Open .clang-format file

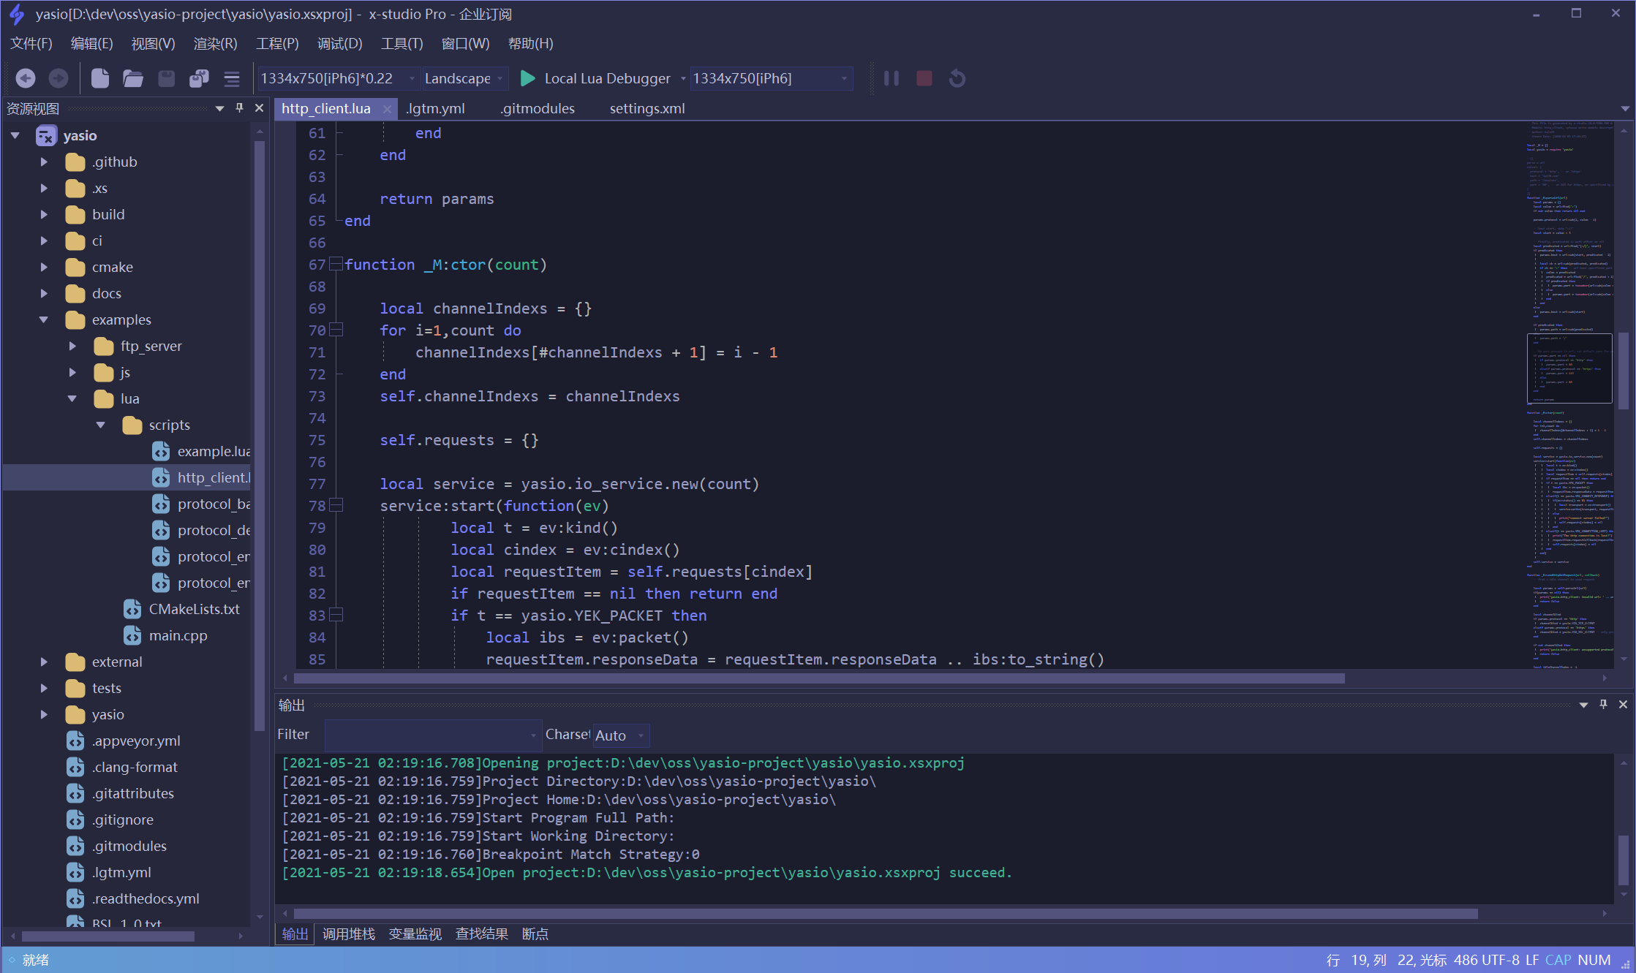122,767
